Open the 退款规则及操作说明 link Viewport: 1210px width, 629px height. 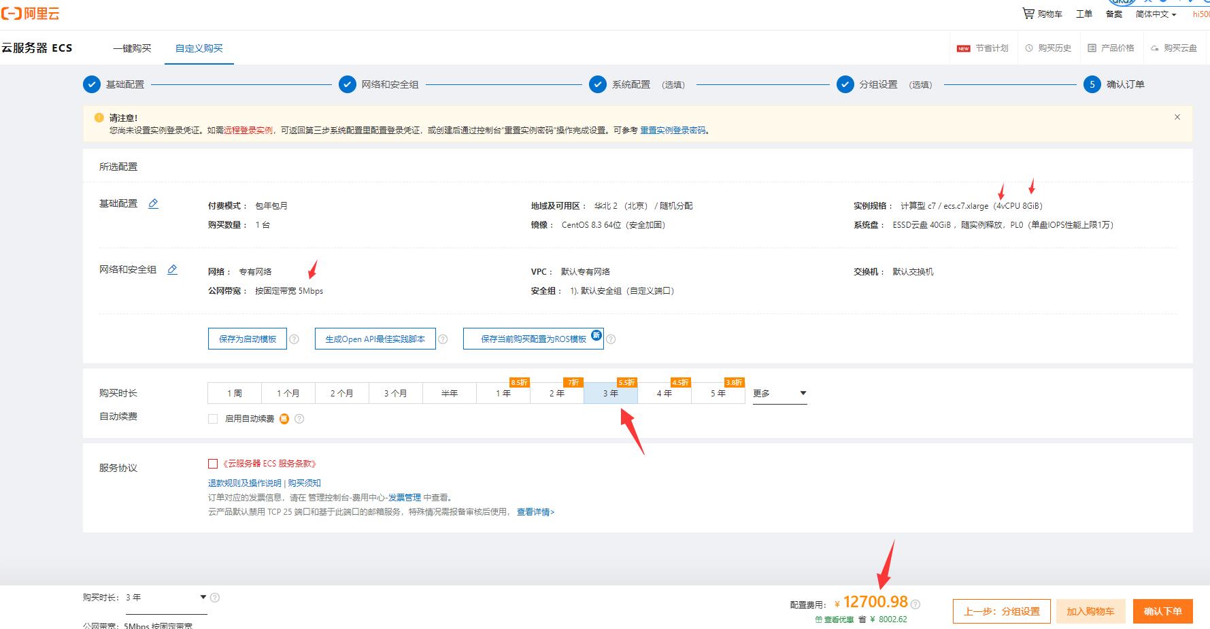(x=245, y=483)
